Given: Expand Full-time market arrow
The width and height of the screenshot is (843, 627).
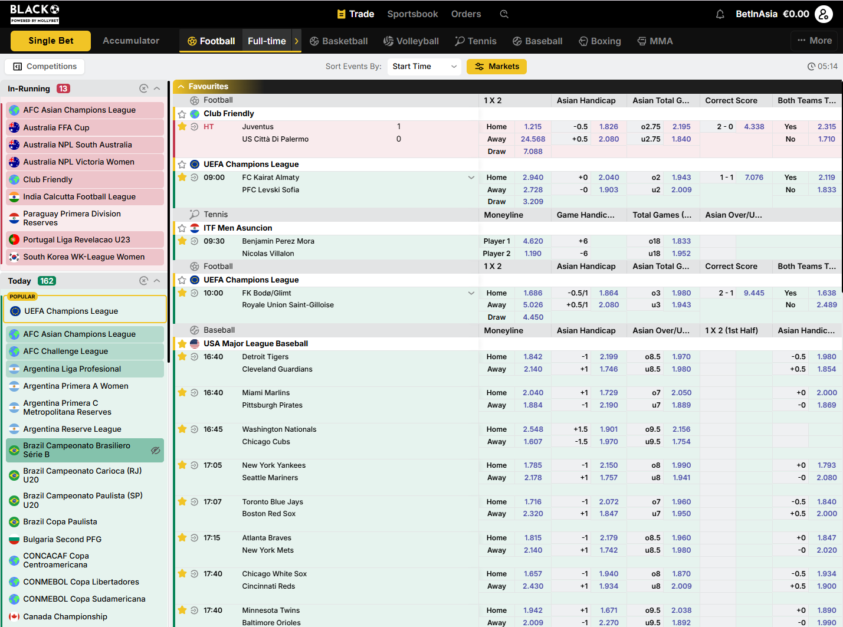Looking at the screenshot, I should [x=296, y=41].
